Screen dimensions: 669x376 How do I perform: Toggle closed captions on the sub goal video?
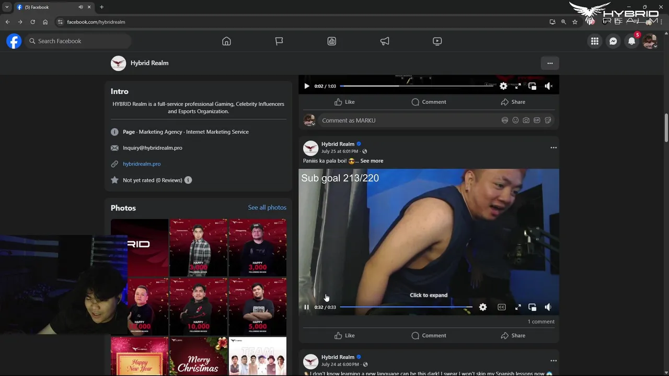[502, 308]
